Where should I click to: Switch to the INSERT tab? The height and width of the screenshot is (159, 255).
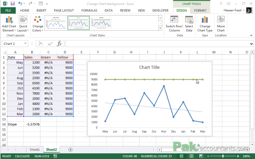tap(41, 11)
